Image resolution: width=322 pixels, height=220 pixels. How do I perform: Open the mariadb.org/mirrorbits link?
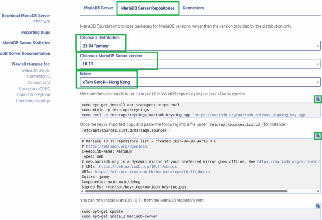pyautogui.click(x=289, y=161)
